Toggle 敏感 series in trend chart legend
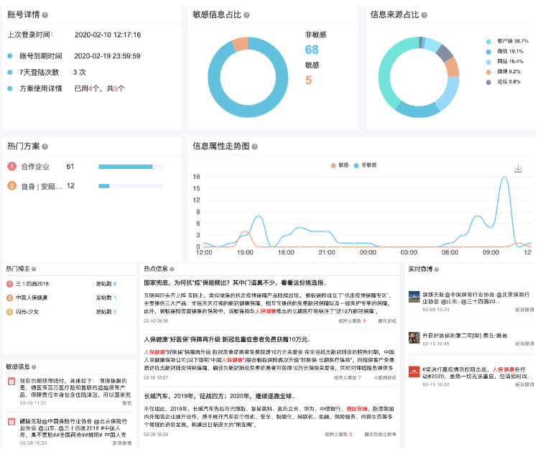Screen dimensions: 538x457 tap(338, 165)
